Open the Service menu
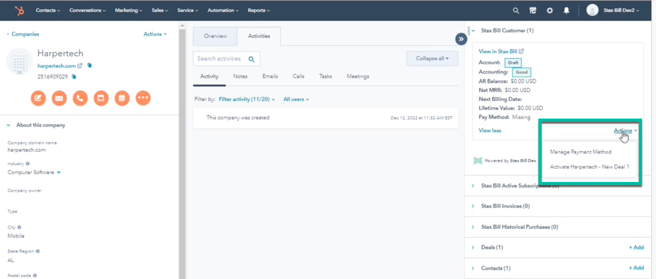Viewport: 656px width, 279px height. [x=188, y=10]
